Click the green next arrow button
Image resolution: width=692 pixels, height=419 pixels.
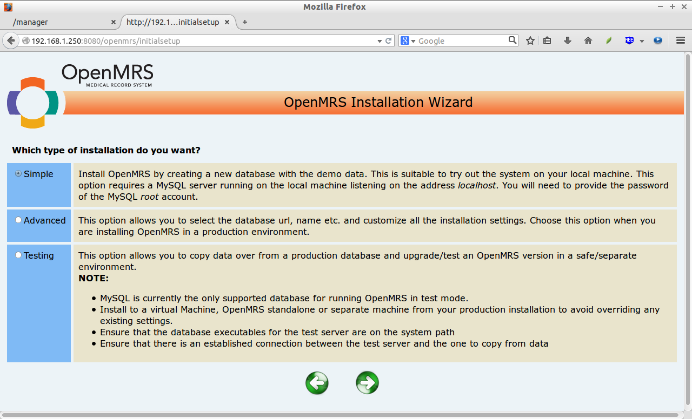coord(368,383)
